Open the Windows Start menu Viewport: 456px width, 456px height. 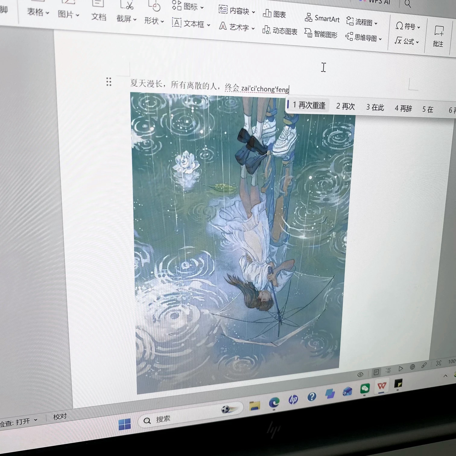tap(125, 424)
